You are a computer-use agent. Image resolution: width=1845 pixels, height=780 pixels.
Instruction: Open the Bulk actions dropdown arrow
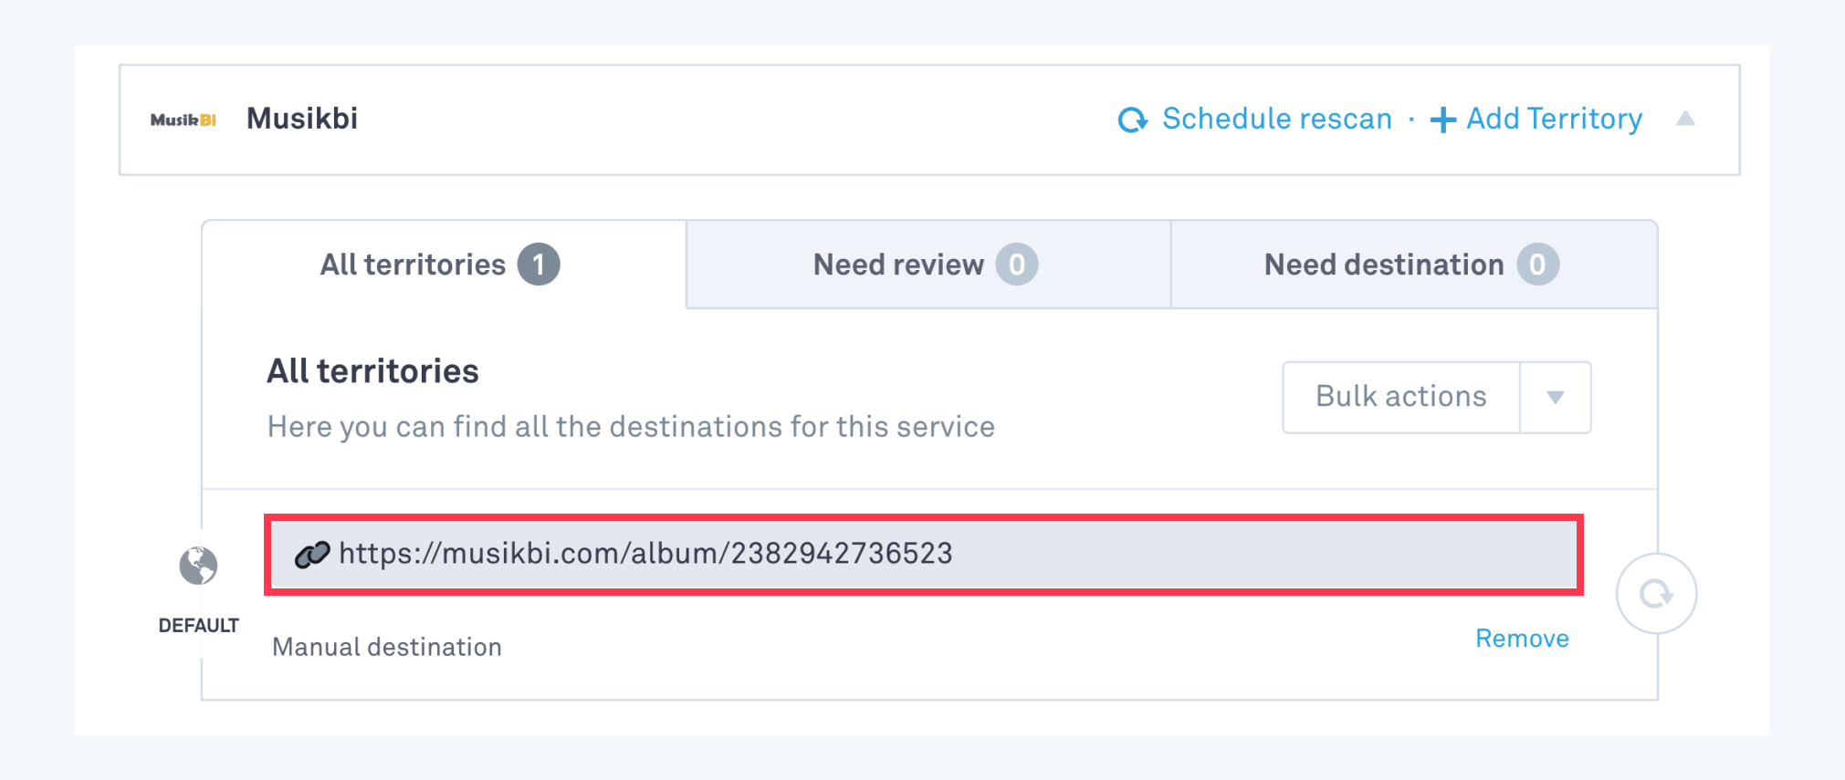(x=1556, y=397)
